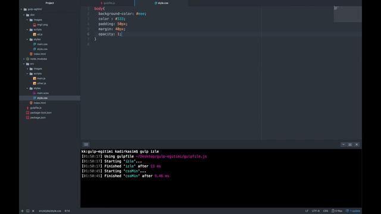The image size is (381, 214).
Task: Open the 1 update notification
Action: click(353, 211)
